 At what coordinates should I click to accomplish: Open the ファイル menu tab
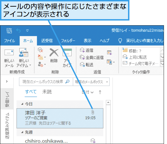tap(10, 41)
